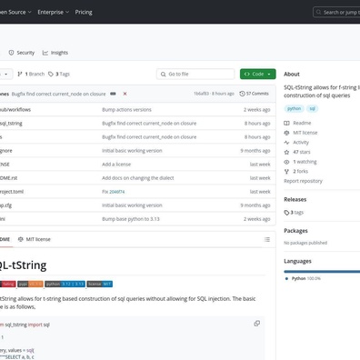Open the MIT license link in About
This screenshot has width=360, height=360.
[x=305, y=133]
